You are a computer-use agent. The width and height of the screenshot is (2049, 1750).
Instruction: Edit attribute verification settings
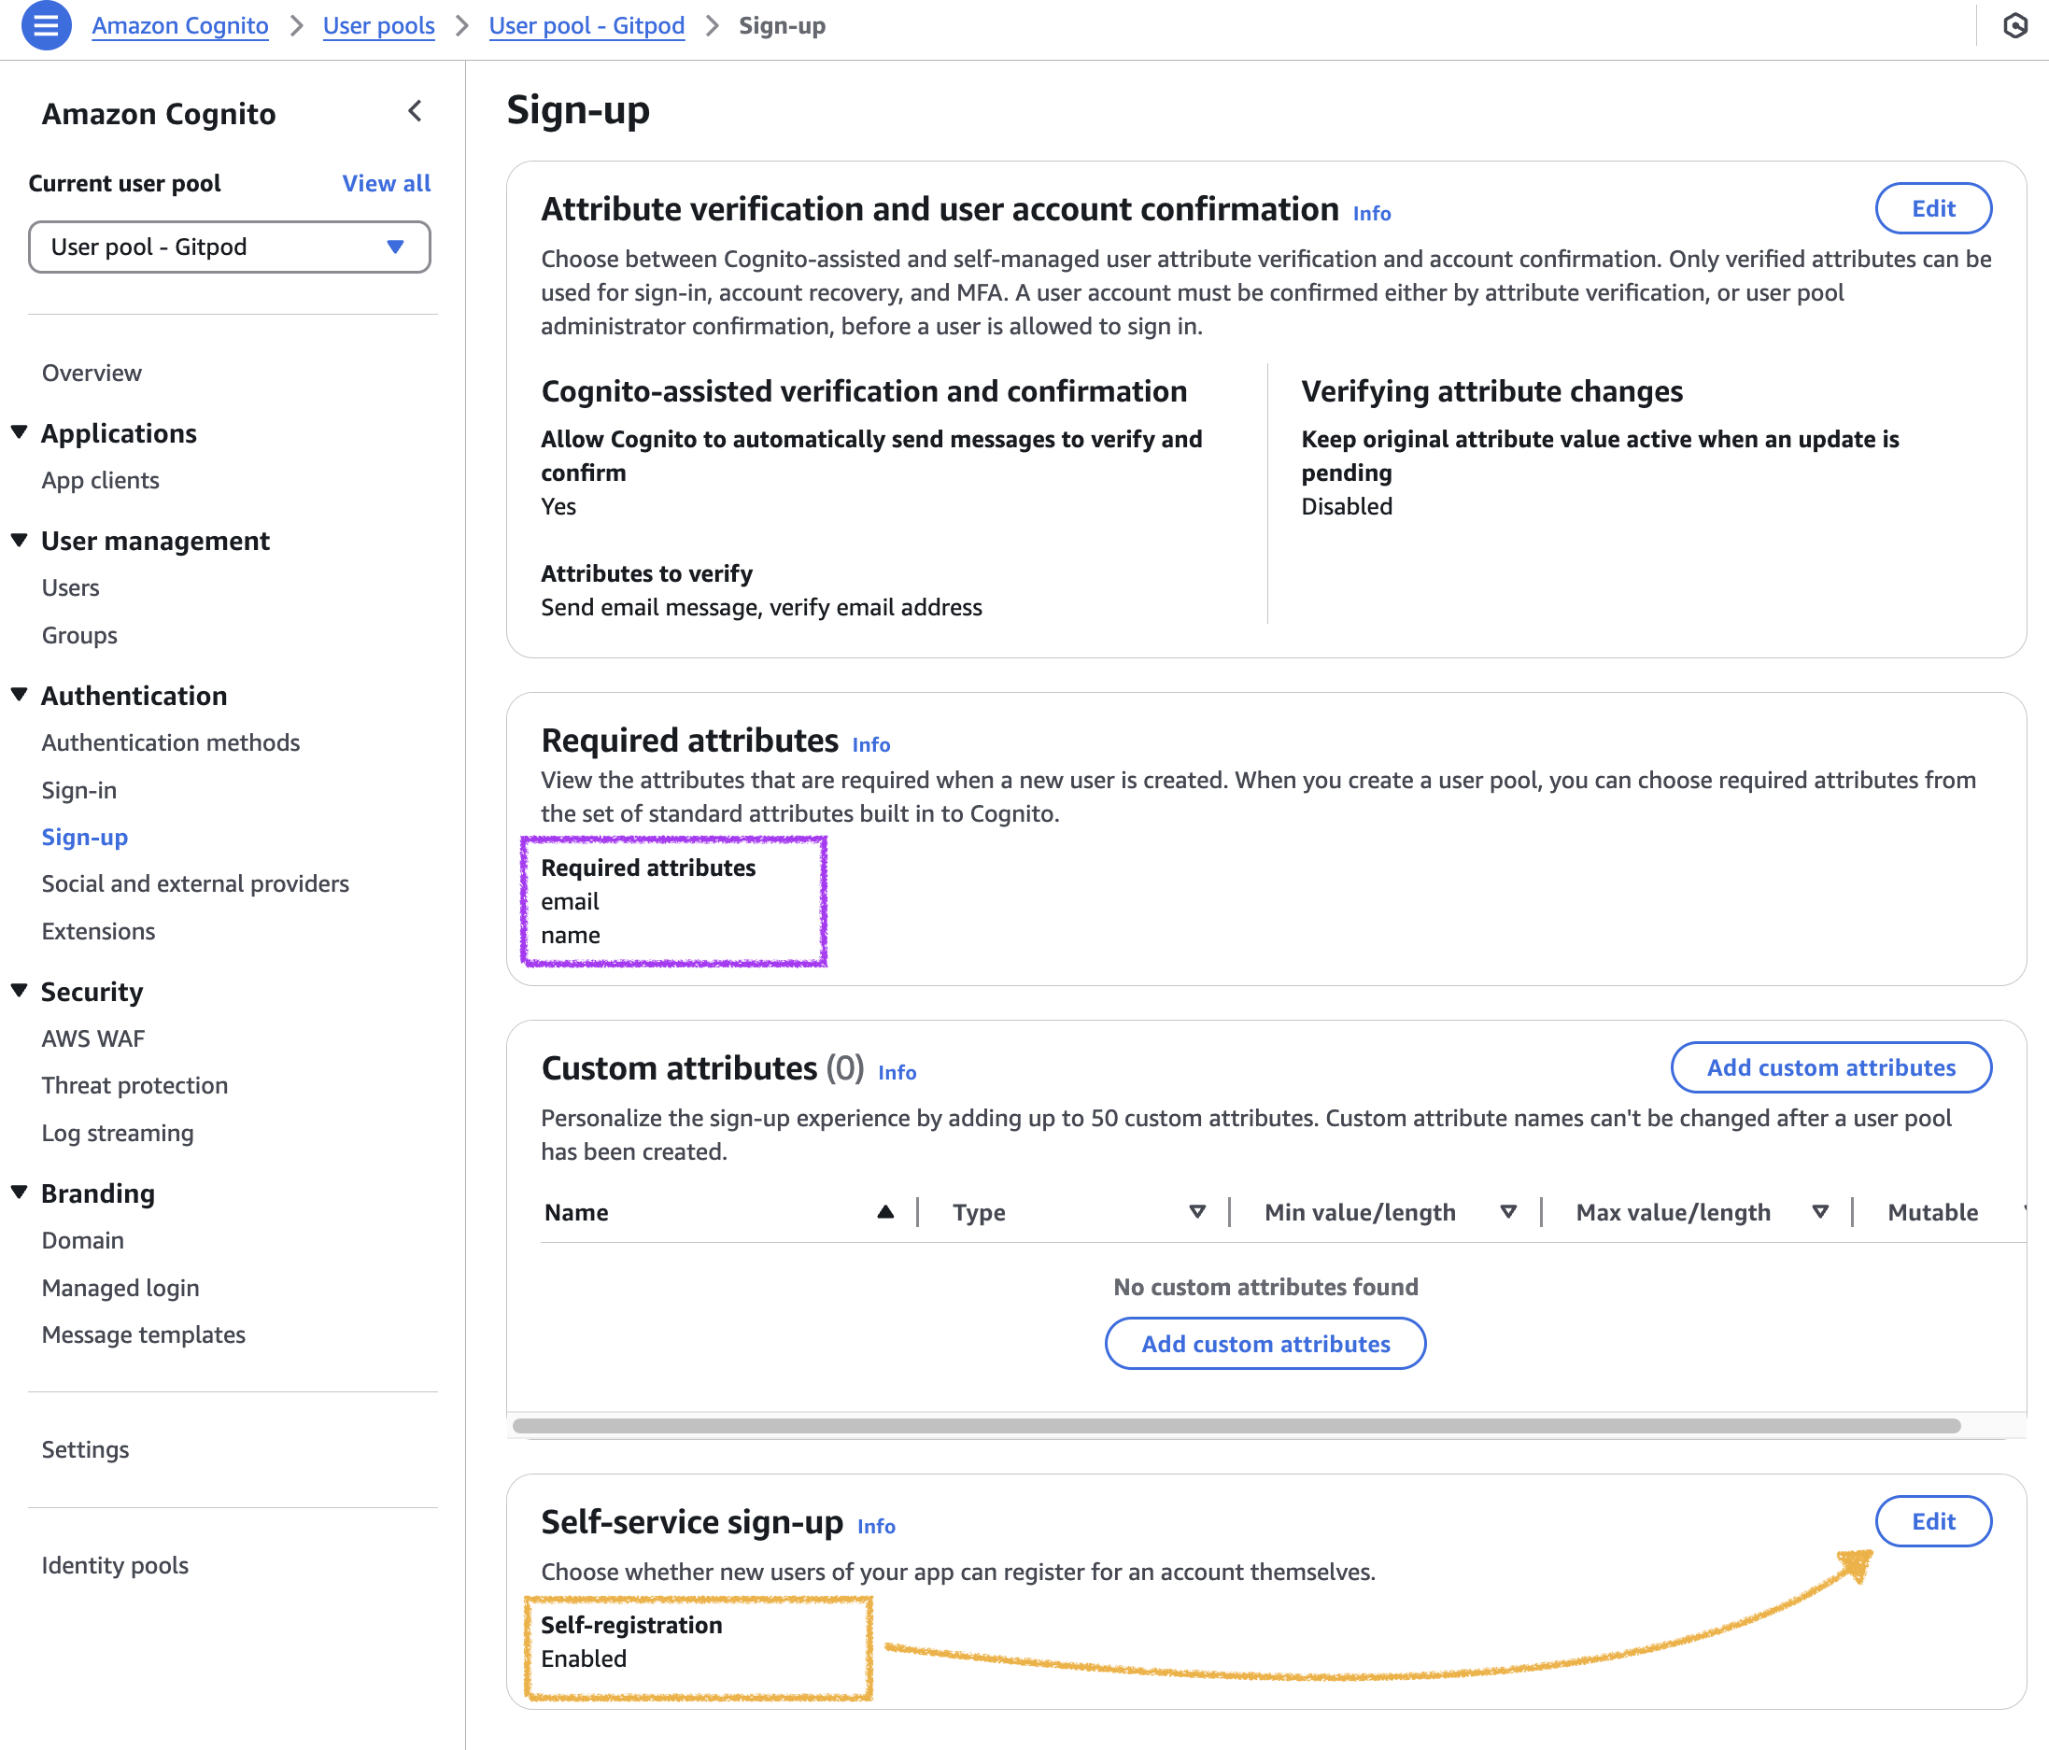[1933, 208]
